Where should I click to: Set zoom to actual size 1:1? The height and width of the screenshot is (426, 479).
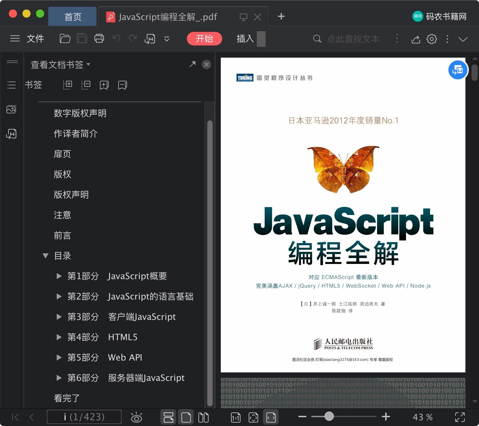(x=235, y=418)
